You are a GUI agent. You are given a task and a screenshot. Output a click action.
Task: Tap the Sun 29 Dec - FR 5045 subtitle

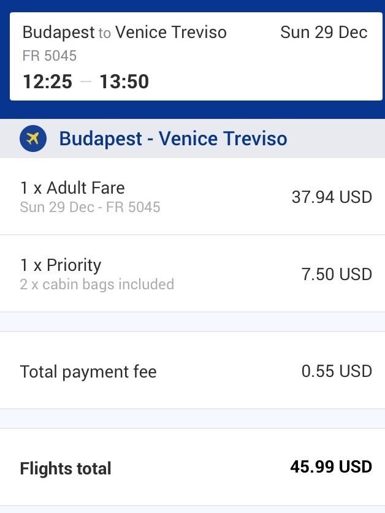point(90,207)
